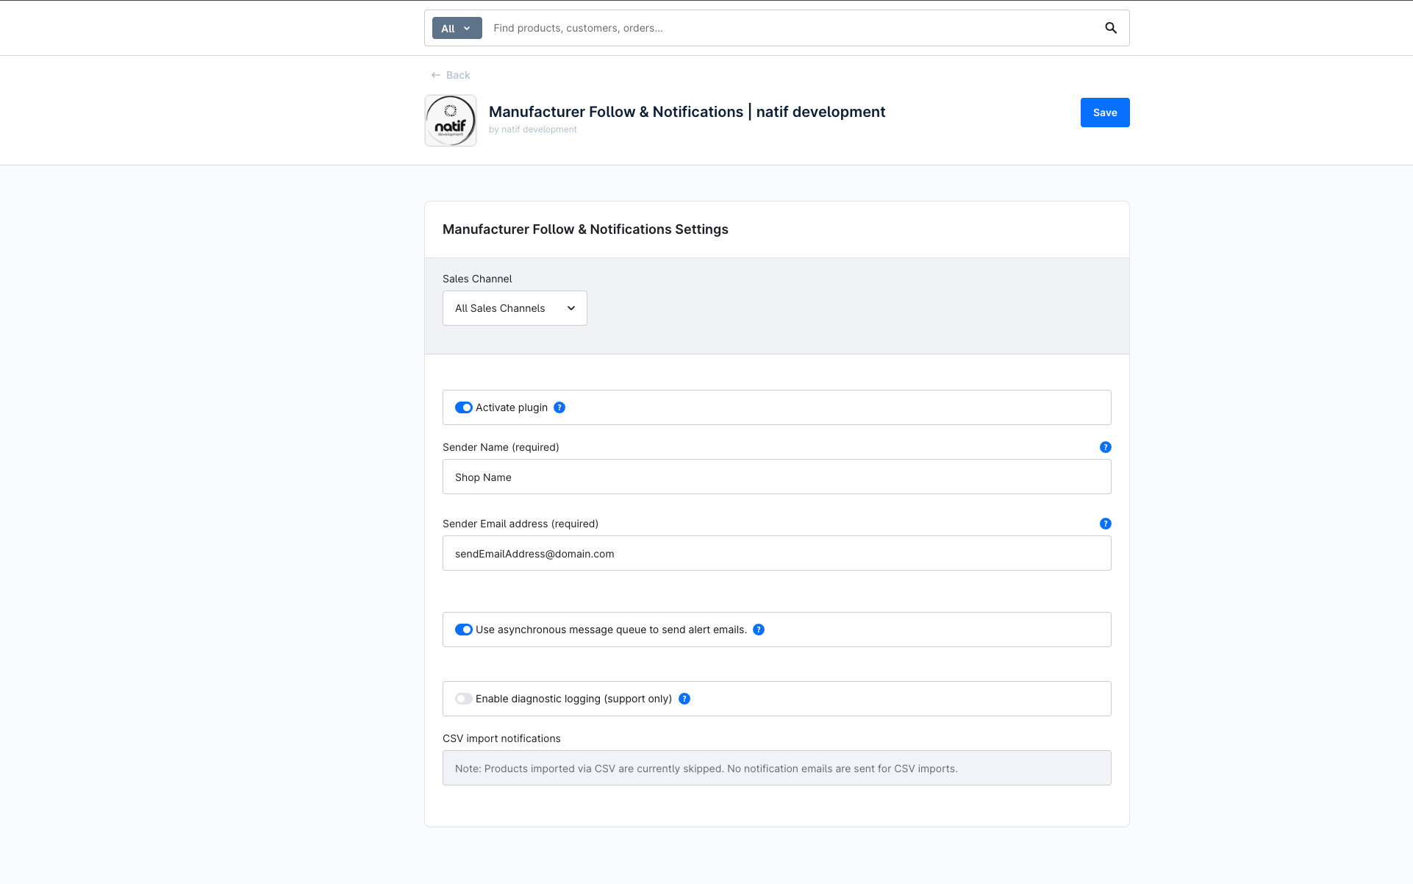The image size is (1413, 884).
Task: Click the help icon beside Sender Email address
Action: (x=1105, y=524)
